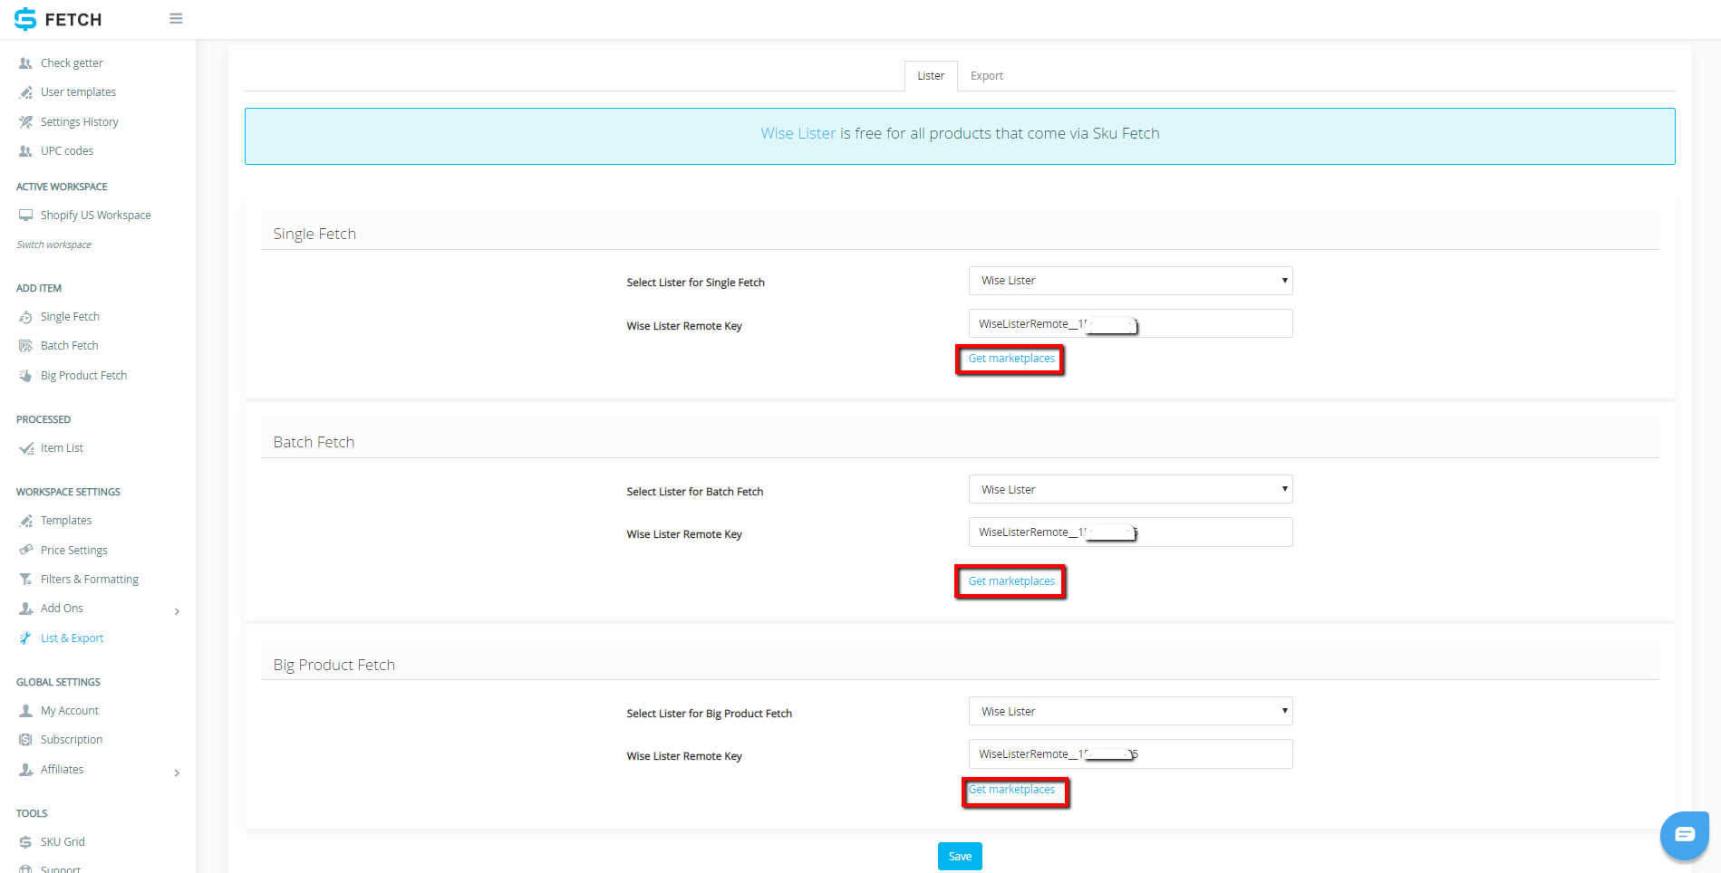Viewport: 1721px width, 873px height.
Task: Switch to the Lister tab
Action: point(931,76)
